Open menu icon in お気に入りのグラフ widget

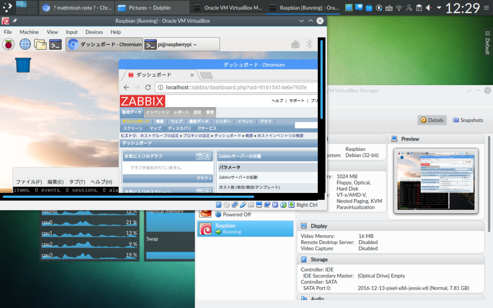pos(199,156)
